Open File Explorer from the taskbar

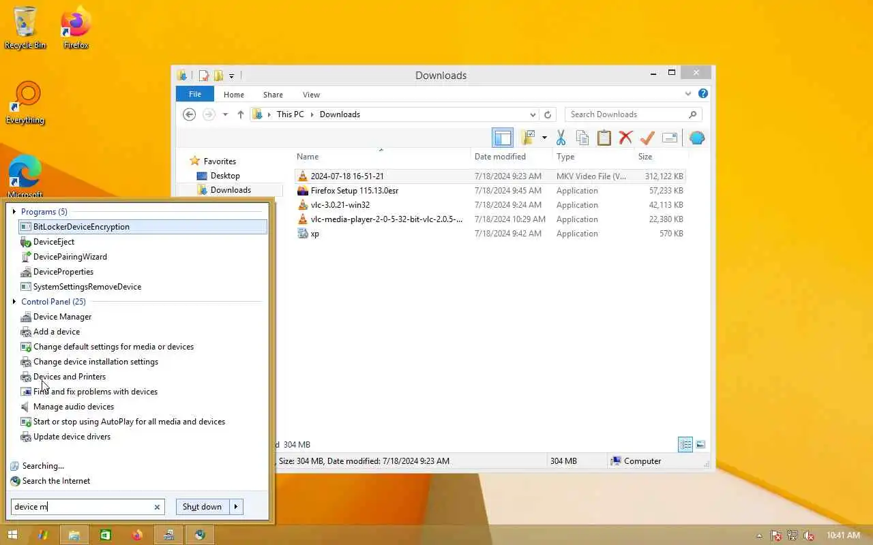click(74, 535)
